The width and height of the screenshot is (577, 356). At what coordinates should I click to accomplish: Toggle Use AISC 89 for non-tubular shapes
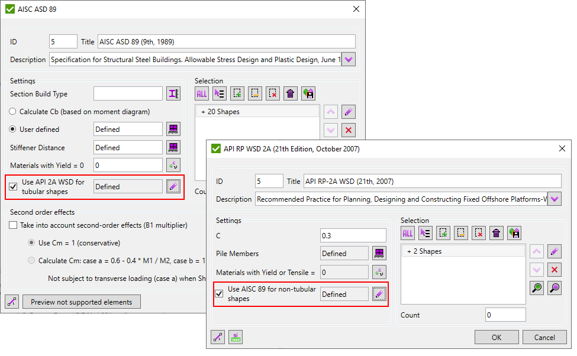(x=220, y=293)
